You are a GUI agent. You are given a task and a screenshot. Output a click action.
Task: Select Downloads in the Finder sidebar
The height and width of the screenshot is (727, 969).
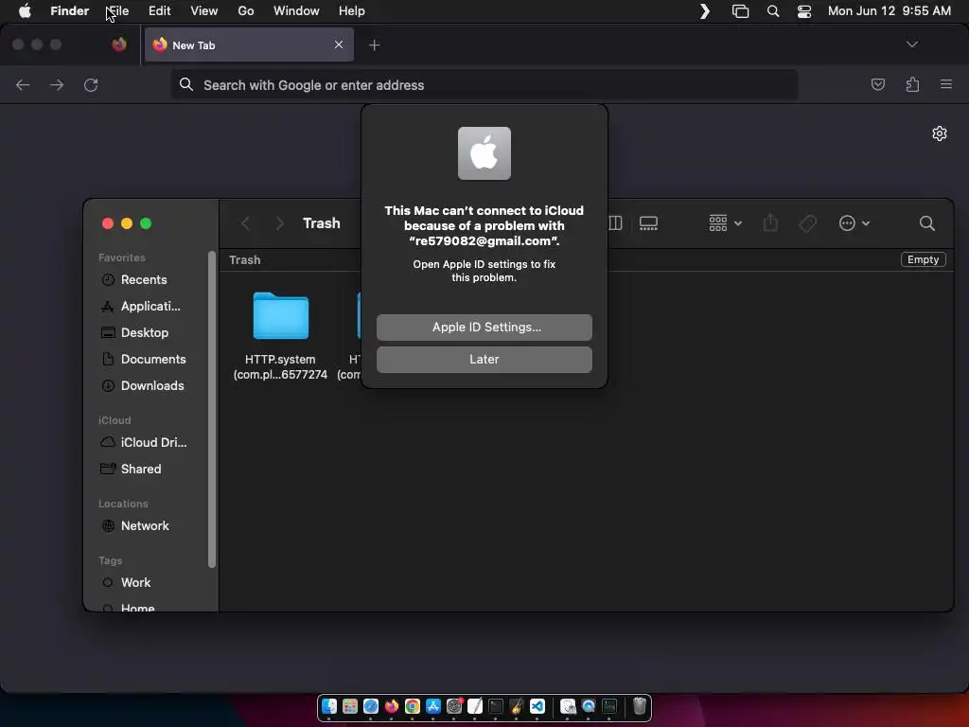[152, 386]
